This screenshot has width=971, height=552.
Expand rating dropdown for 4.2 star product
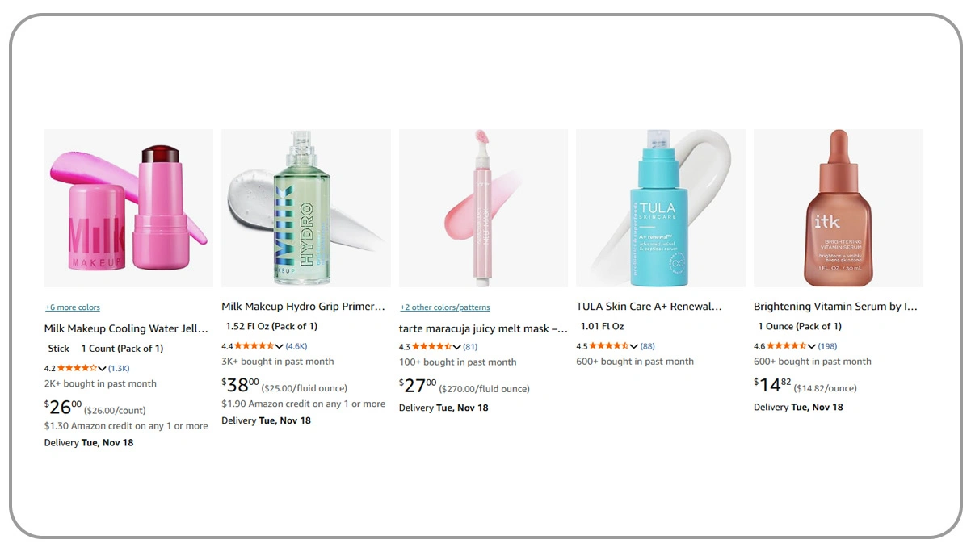click(x=102, y=369)
